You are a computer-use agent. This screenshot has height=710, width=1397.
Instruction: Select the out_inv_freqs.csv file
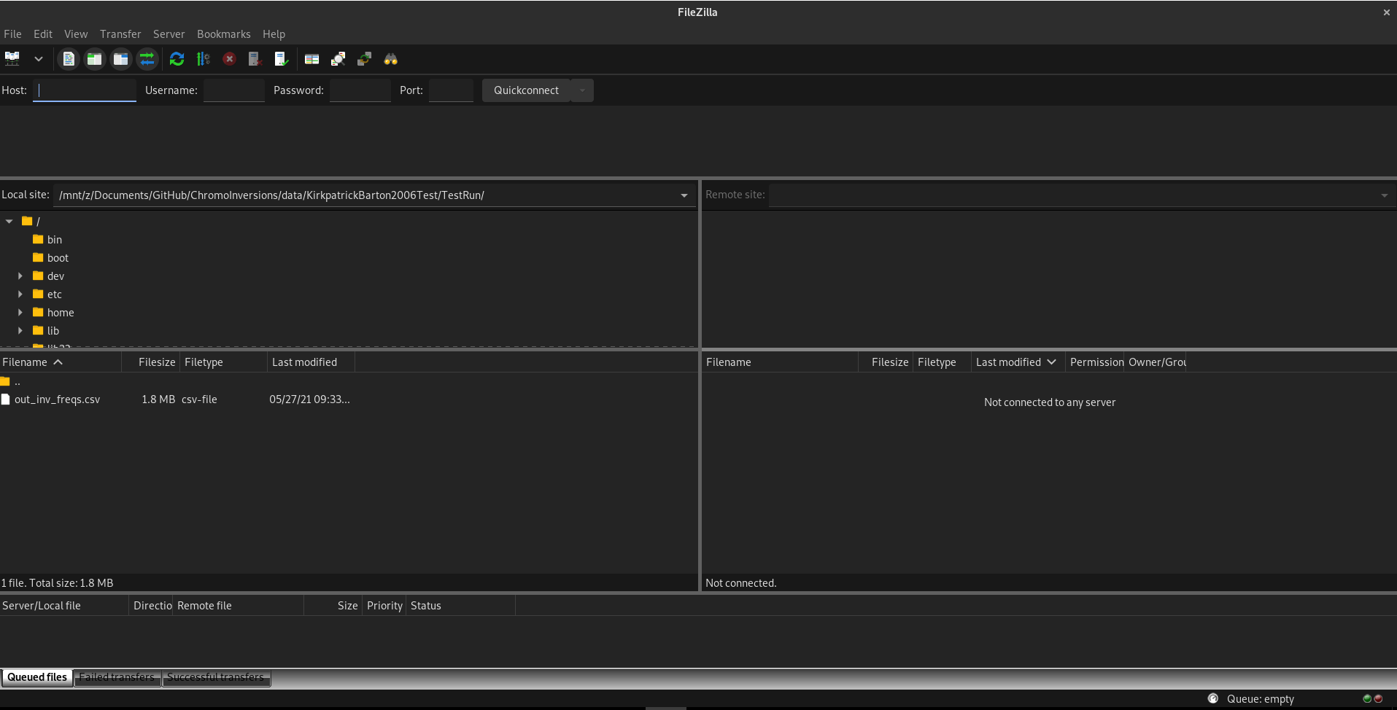tap(57, 399)
